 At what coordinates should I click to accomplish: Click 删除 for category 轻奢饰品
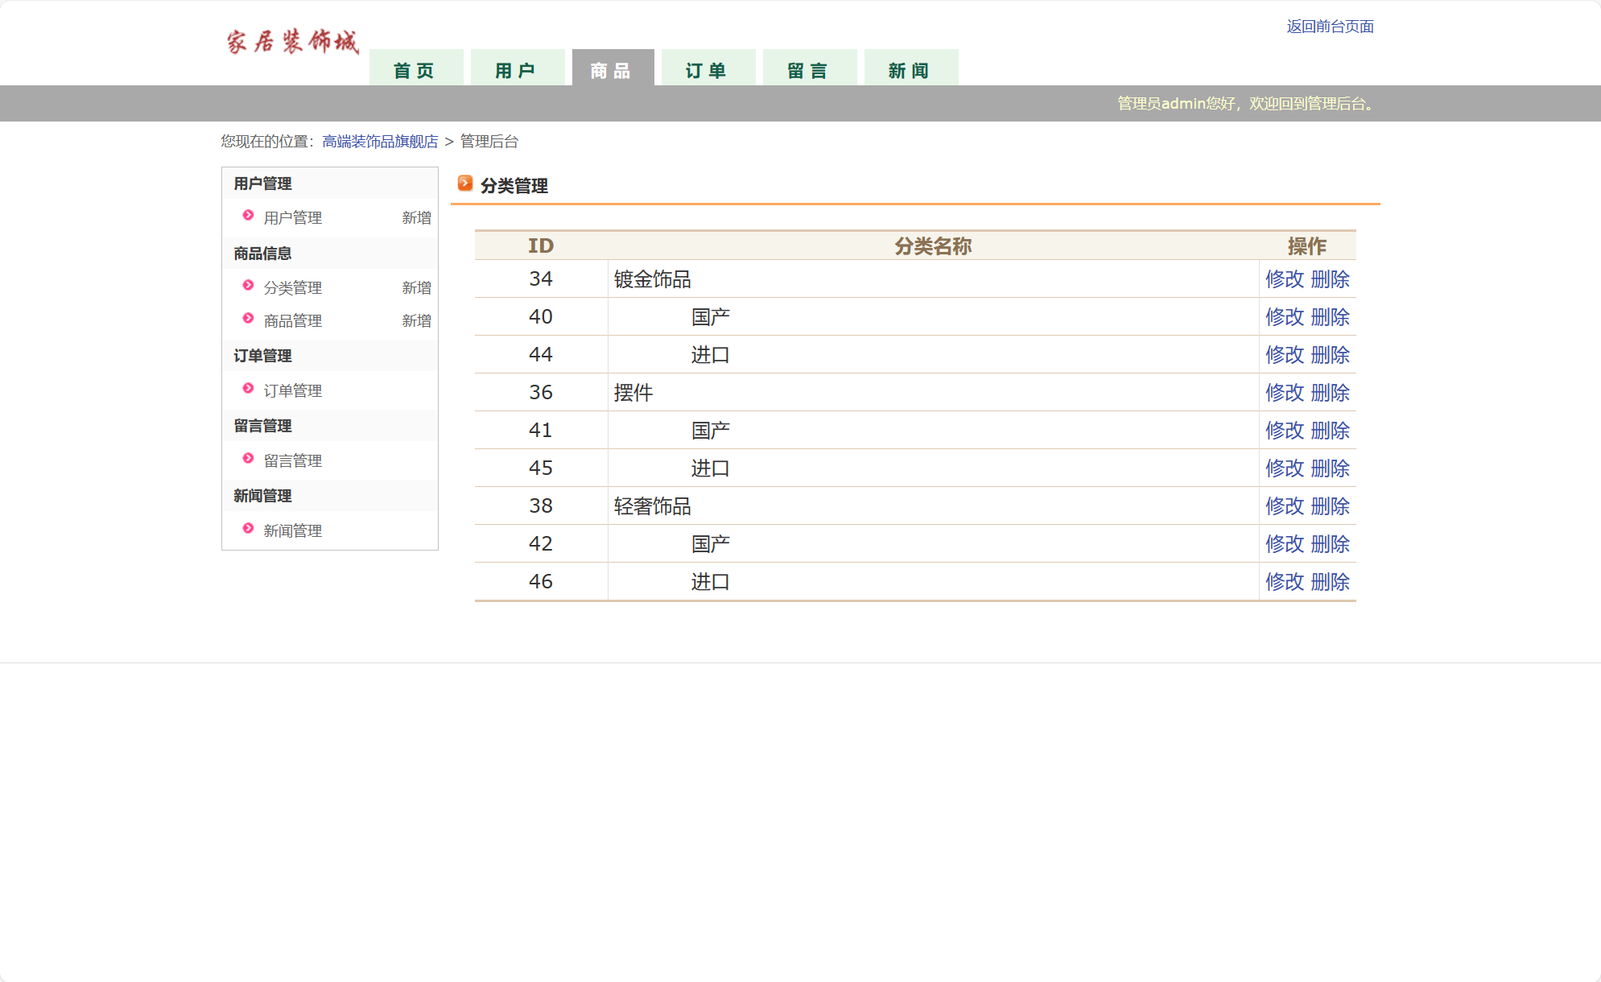[x=1331, y=506]
